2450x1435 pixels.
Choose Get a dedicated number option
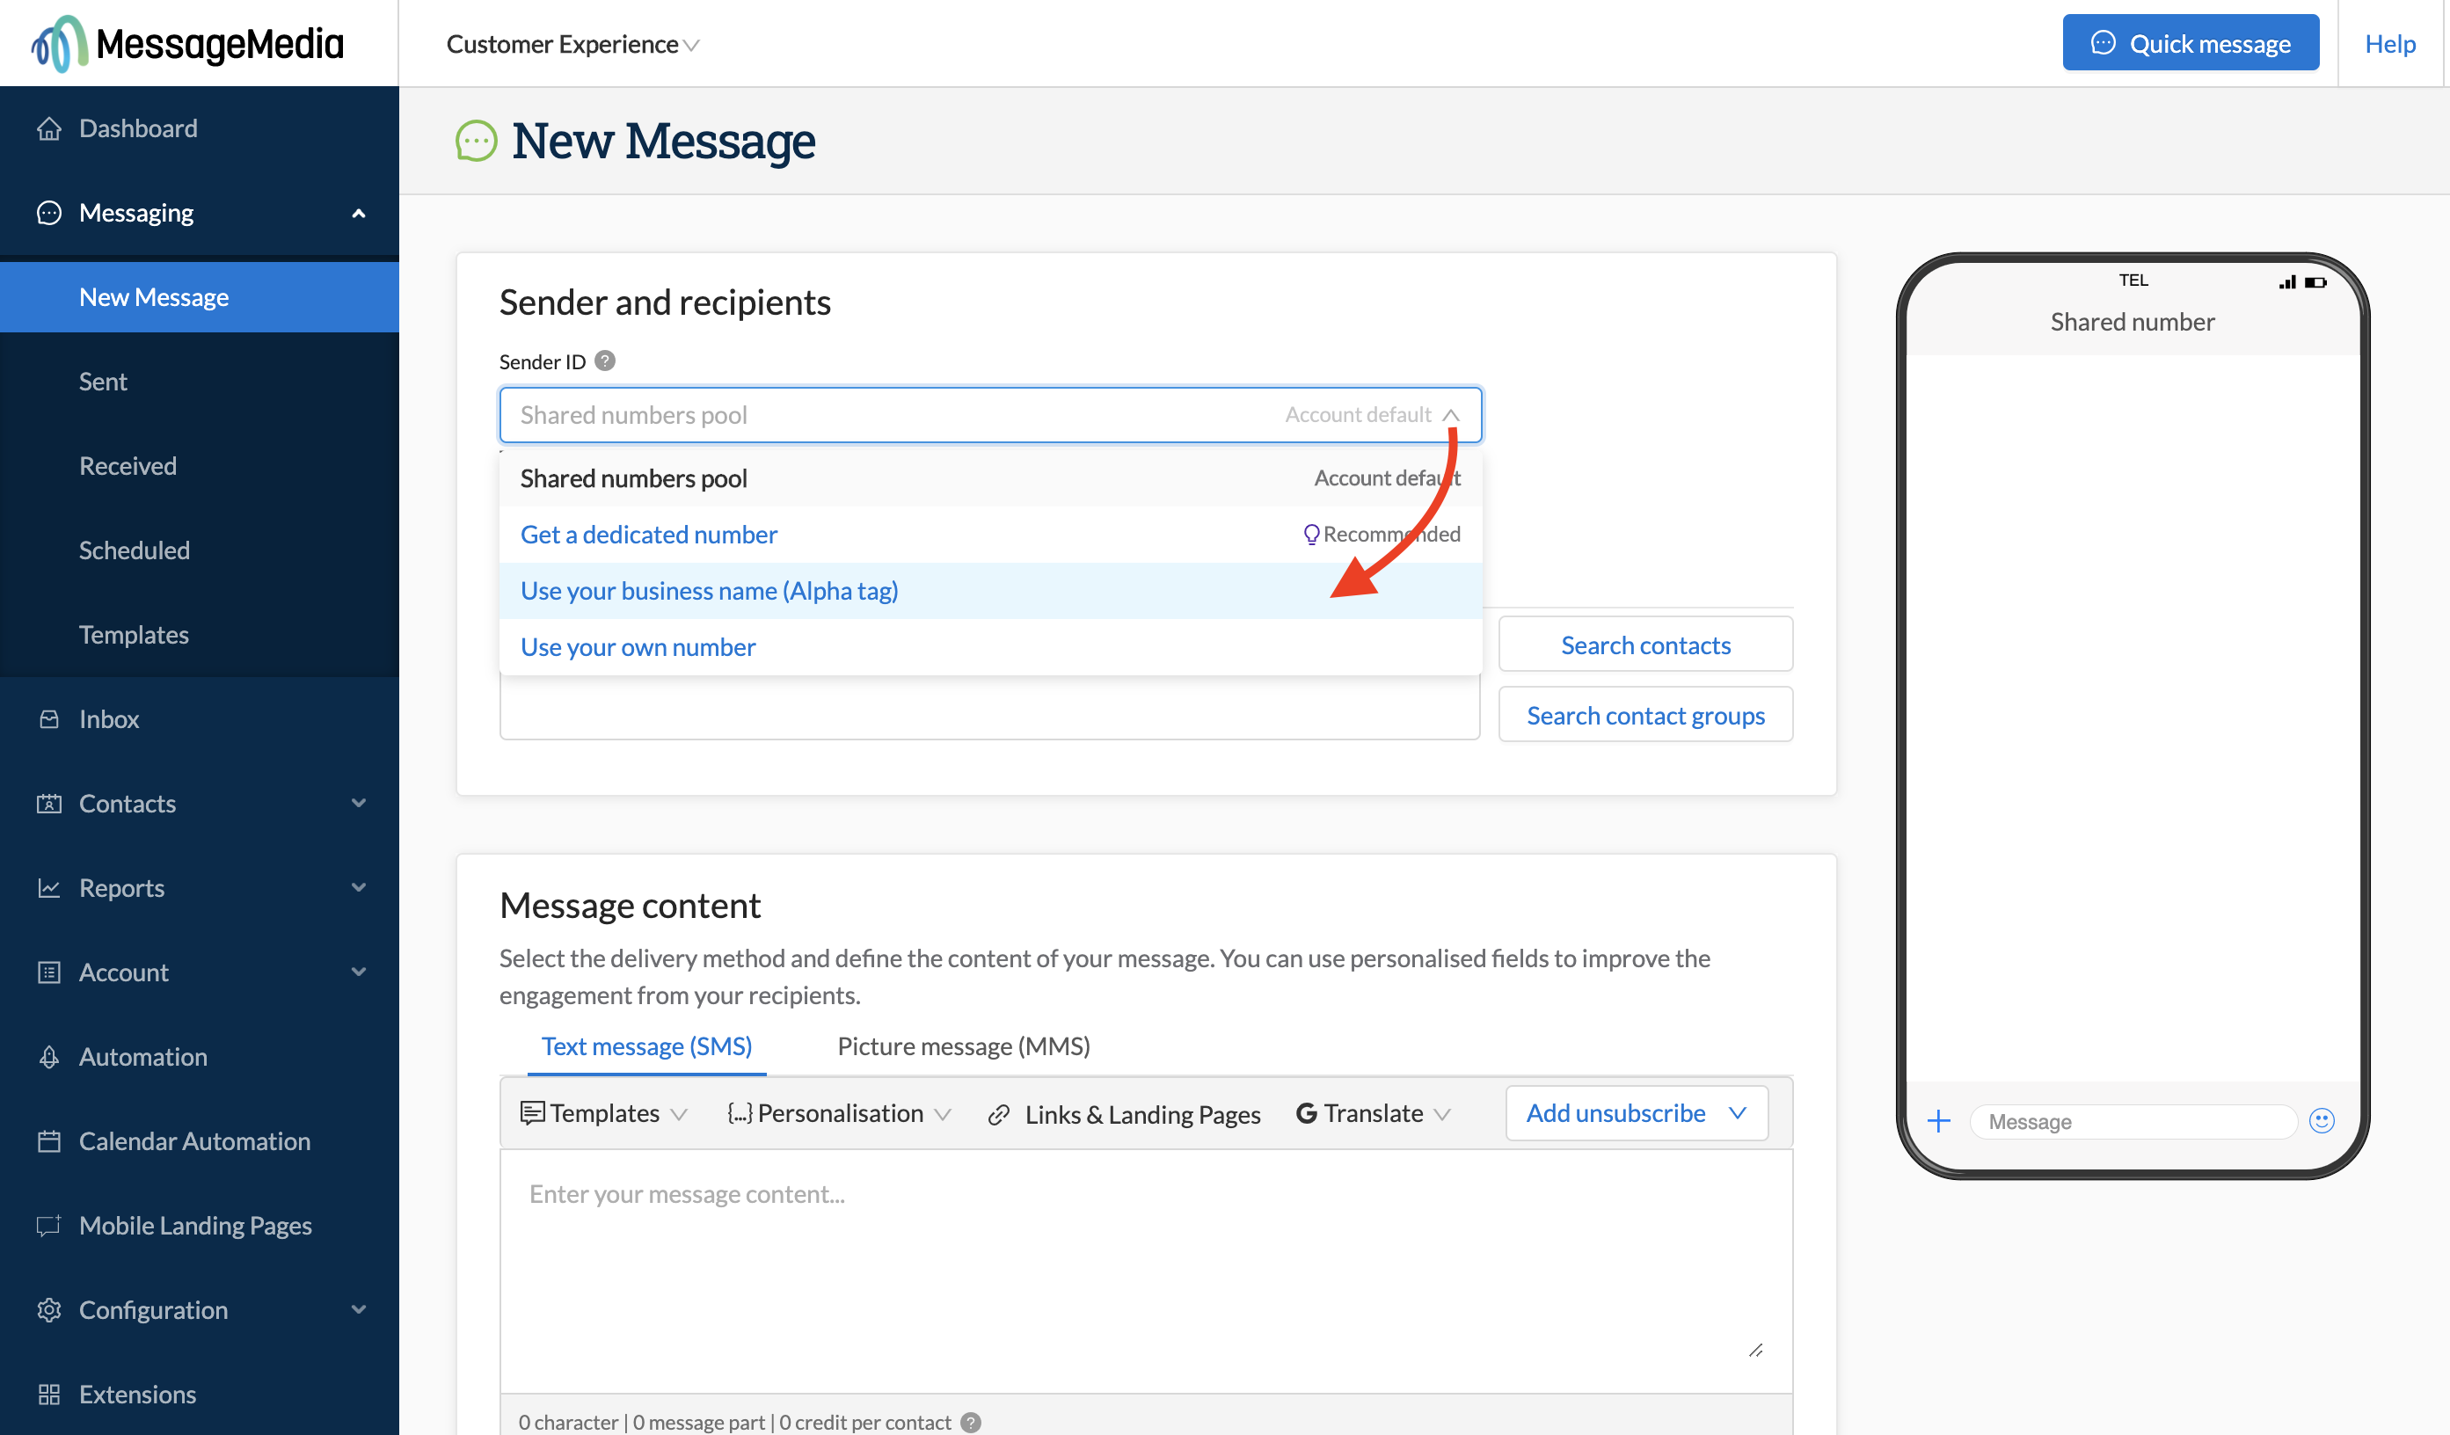click(991, 534)
